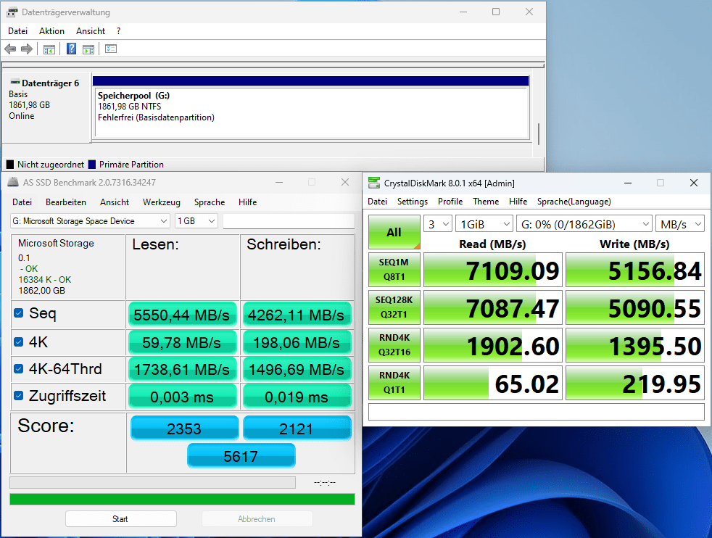The height and width of the screenshot is (538, 712).
Task: Click the Seq read result 5550,44 MB/s
Action: [x=182, y=315]
